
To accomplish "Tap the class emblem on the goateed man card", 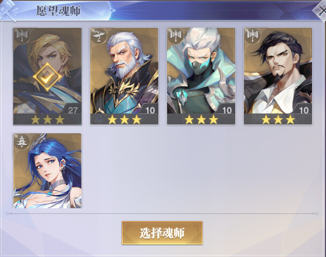I will pyautogui.click(x=252, y=36).
